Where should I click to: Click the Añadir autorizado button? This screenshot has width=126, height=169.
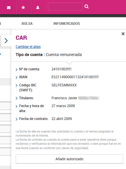coord(69,159)
